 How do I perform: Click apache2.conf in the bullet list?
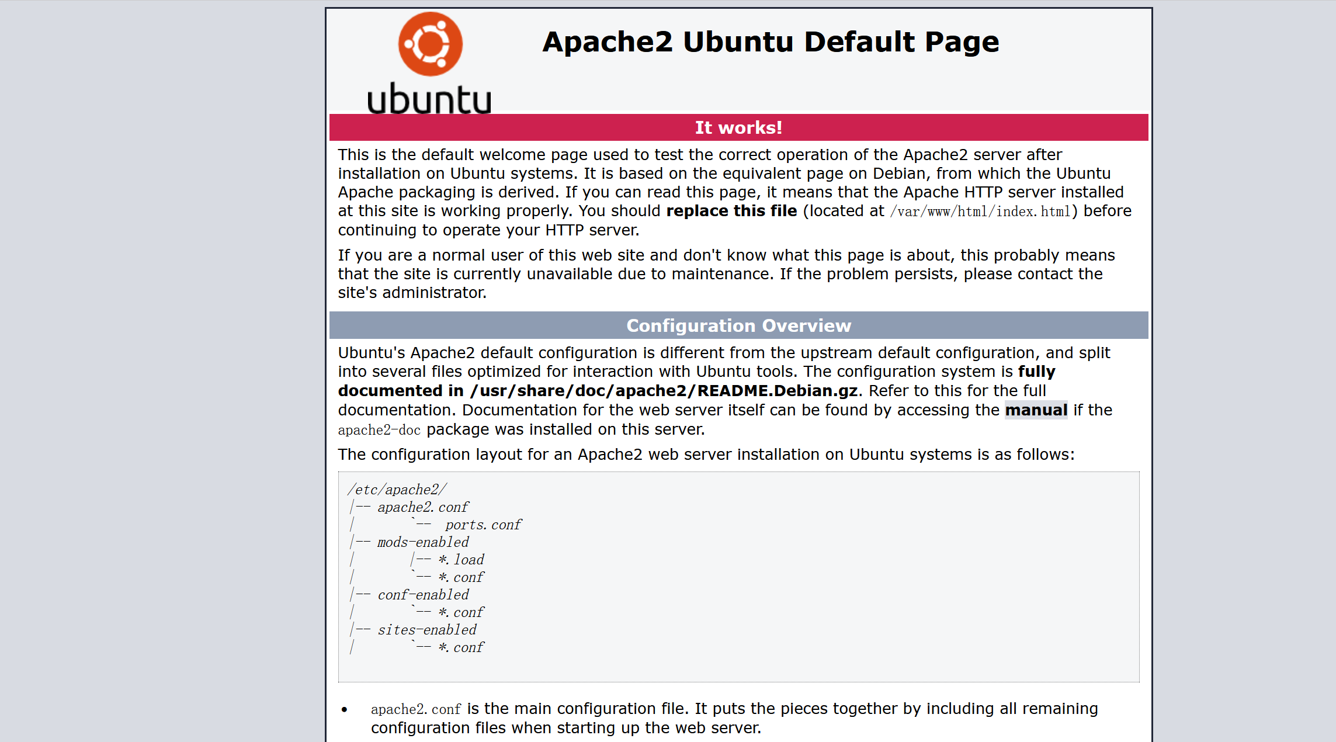tap(415, 709)
